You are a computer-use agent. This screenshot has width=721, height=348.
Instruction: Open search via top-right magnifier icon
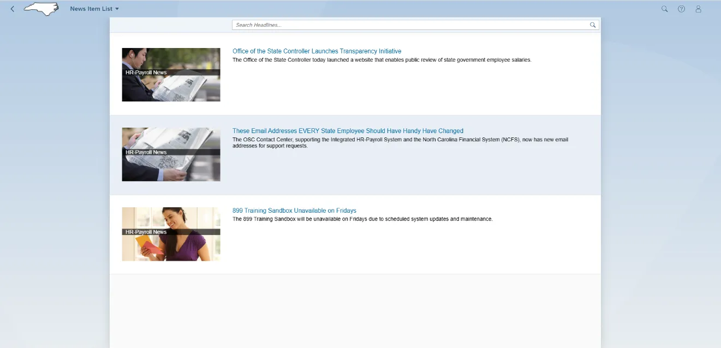[664, 9]
